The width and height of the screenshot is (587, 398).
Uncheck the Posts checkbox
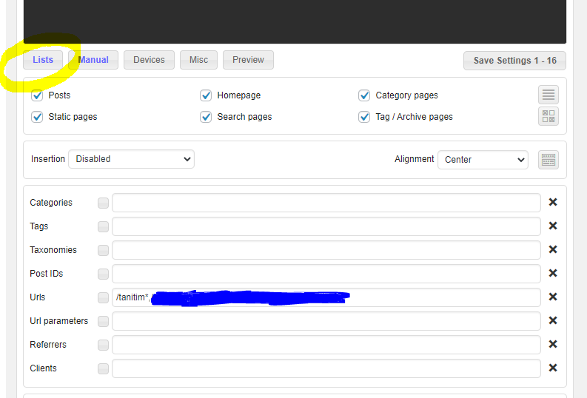tap(37, 95)
